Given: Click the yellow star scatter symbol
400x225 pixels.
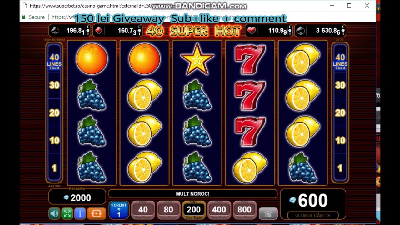Looking at the screenshot, I should pos(197,59).
